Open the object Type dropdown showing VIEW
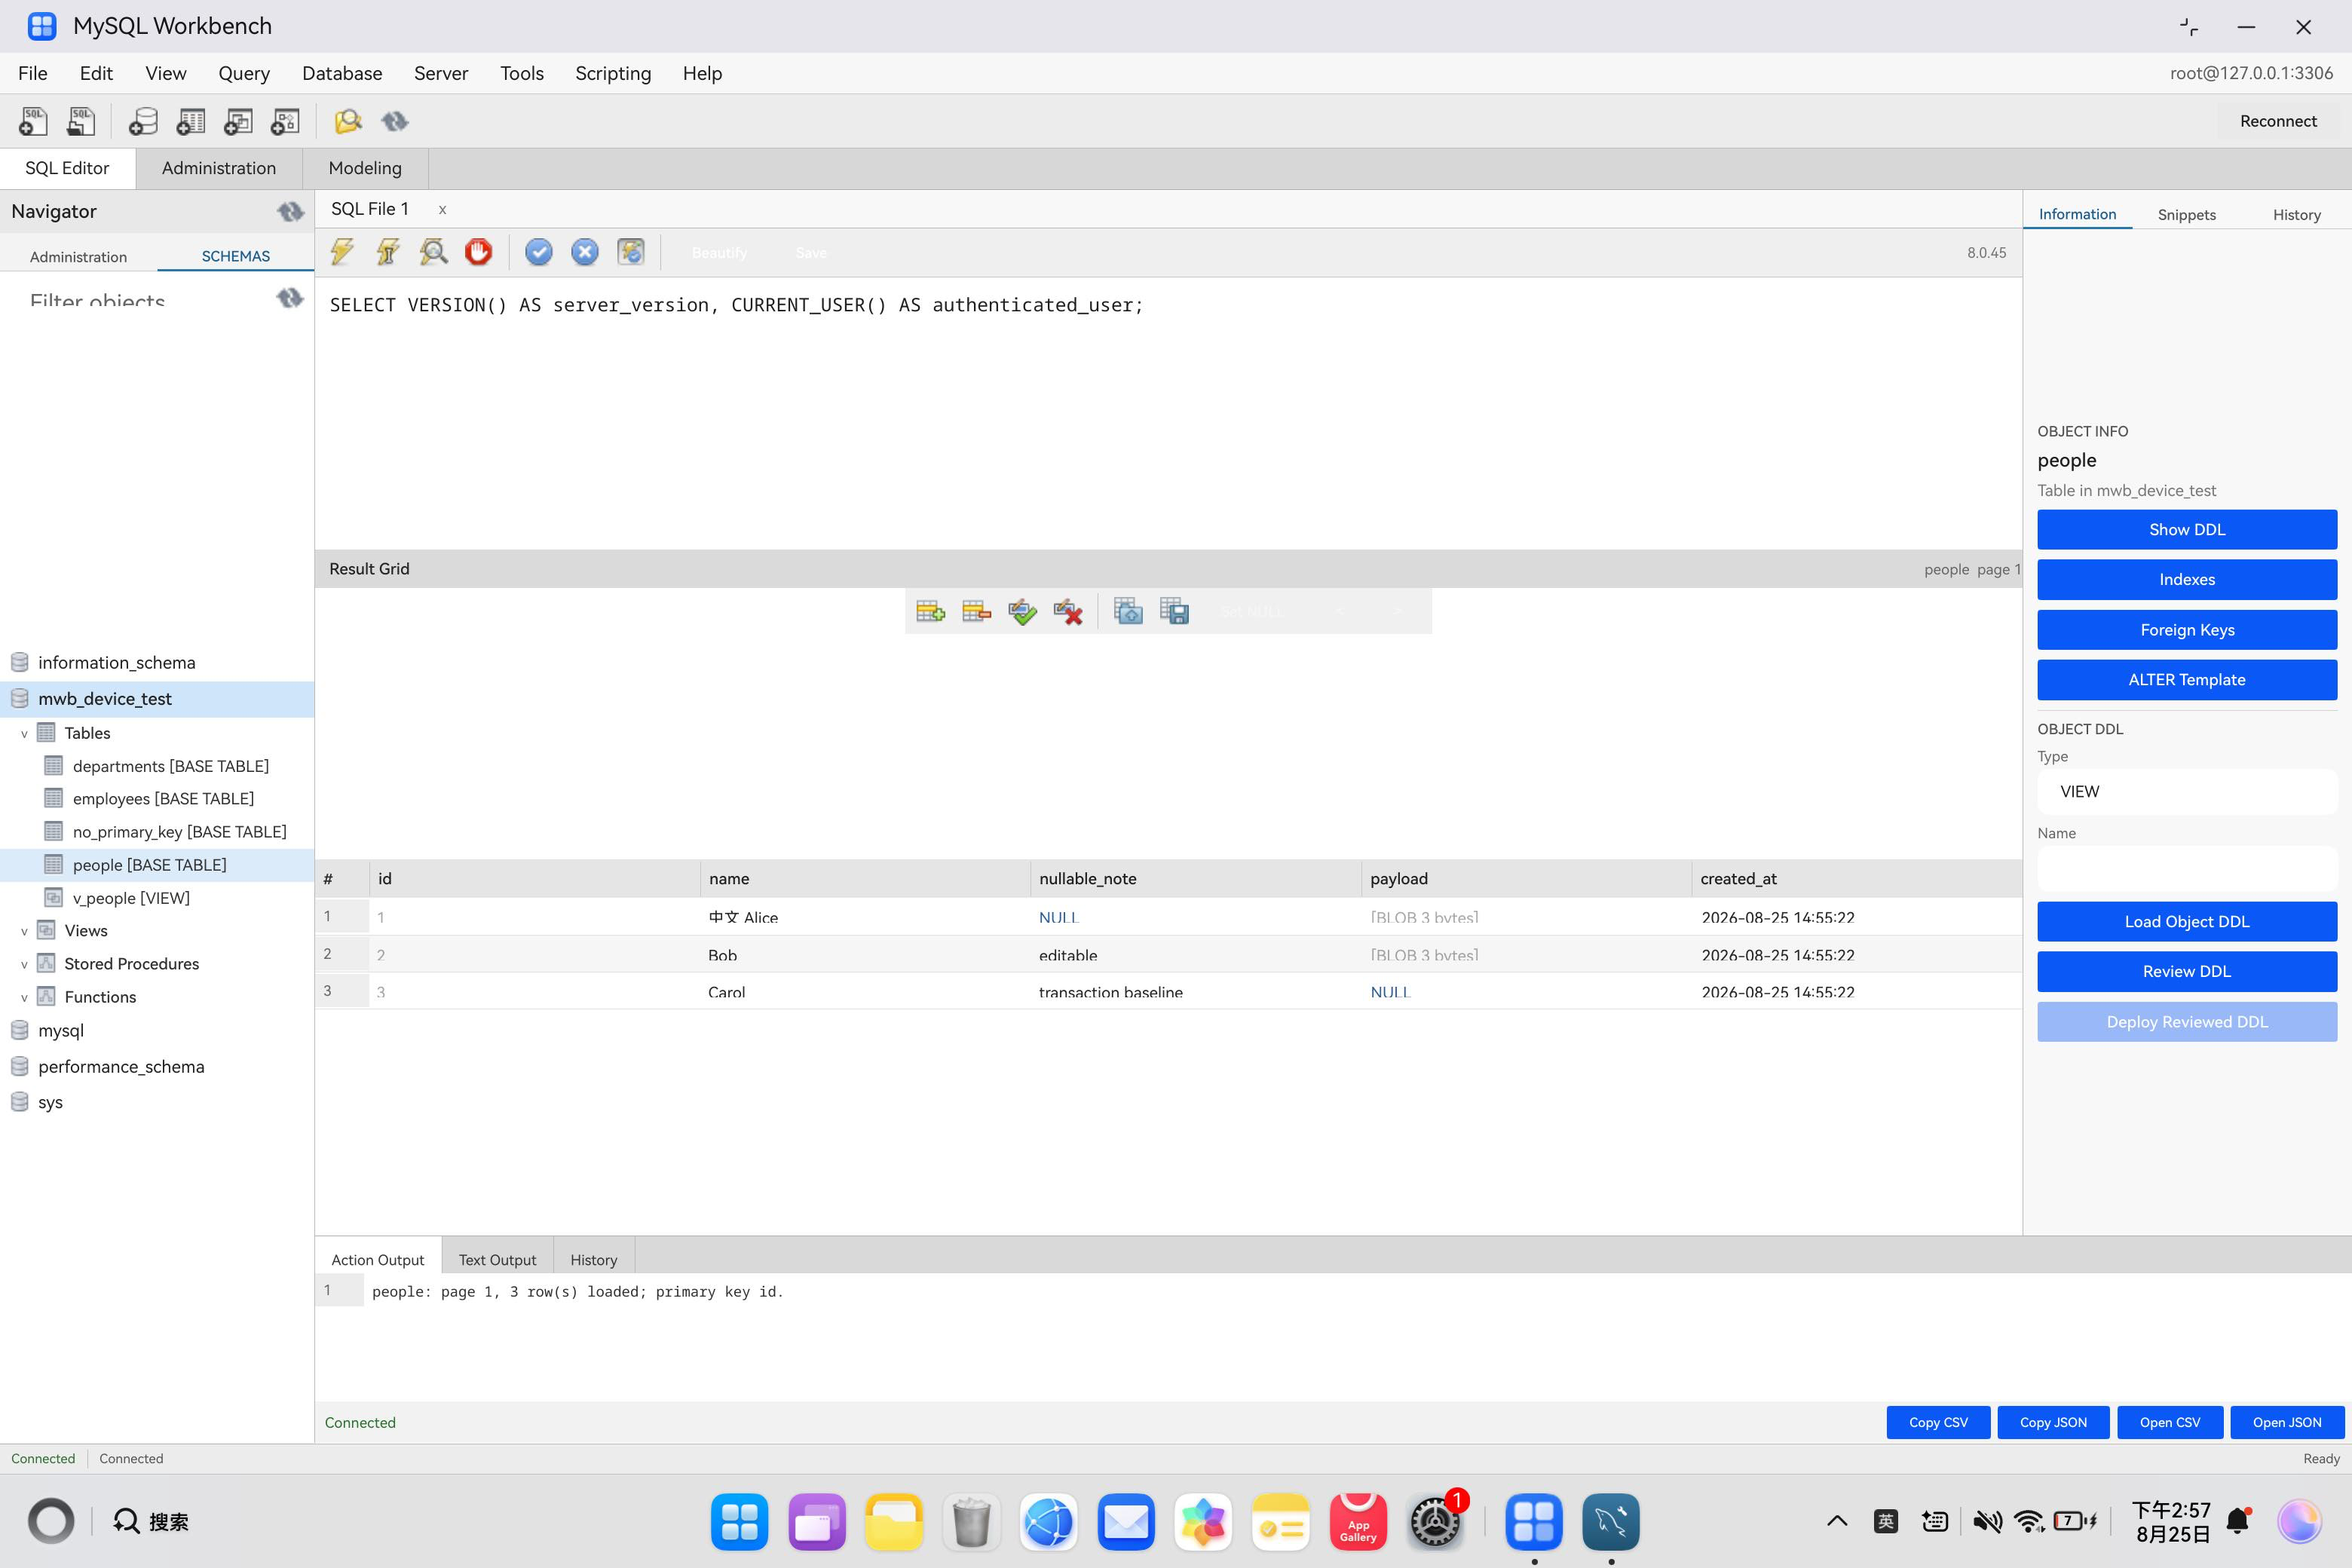 [x=2187, y=791]
